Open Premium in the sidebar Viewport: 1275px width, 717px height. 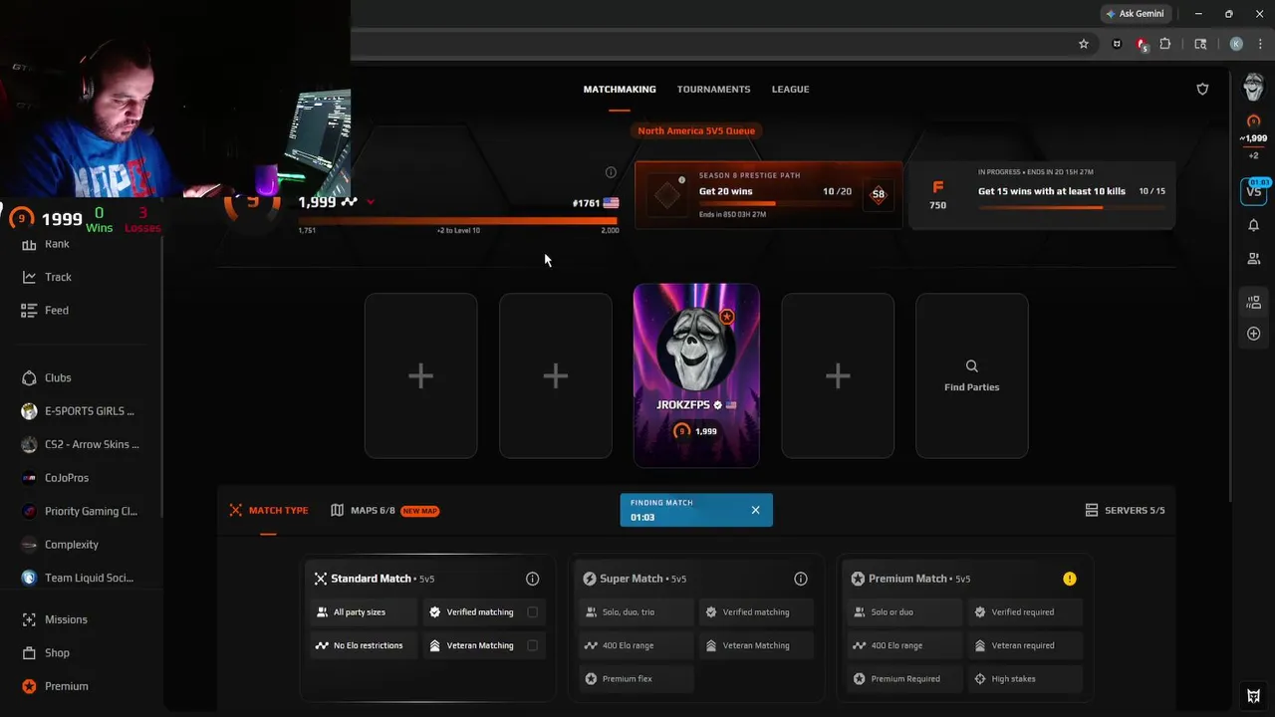[54, 686]
